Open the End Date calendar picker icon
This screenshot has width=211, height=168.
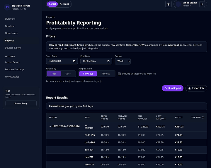(x=108, y=61)
